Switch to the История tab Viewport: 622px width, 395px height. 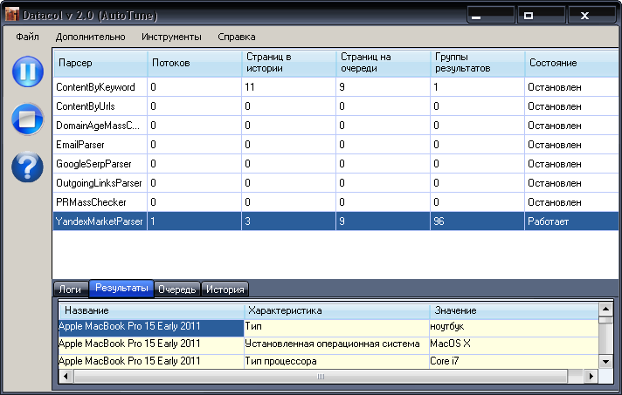(225, 289)
